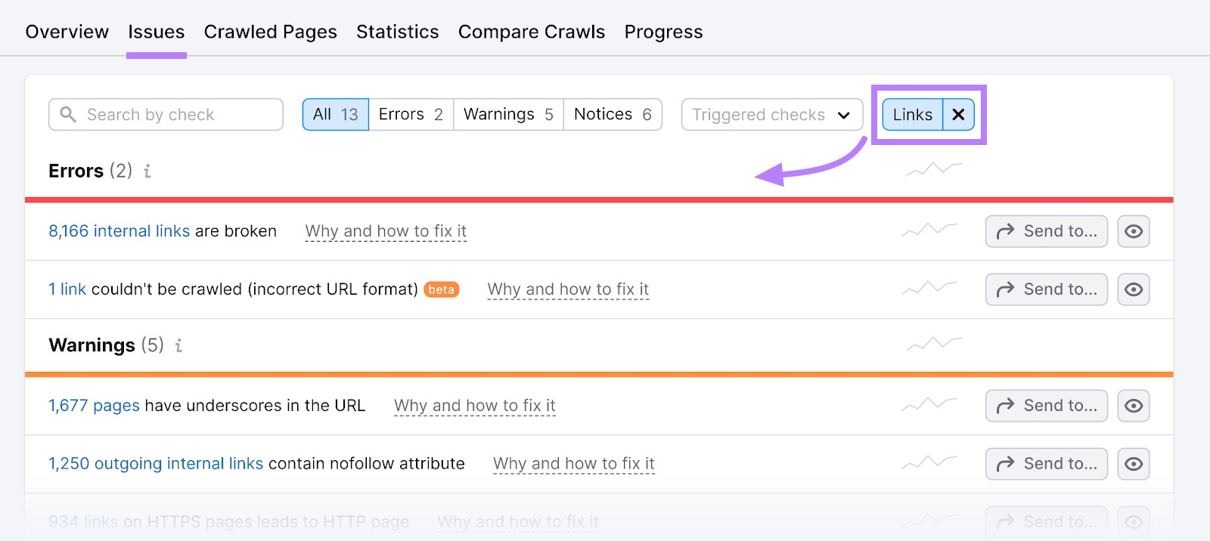Click Send to... for broken internal links
Image resolution: width=1210 pixels, height=541 pixels.
pos(1046,231)
